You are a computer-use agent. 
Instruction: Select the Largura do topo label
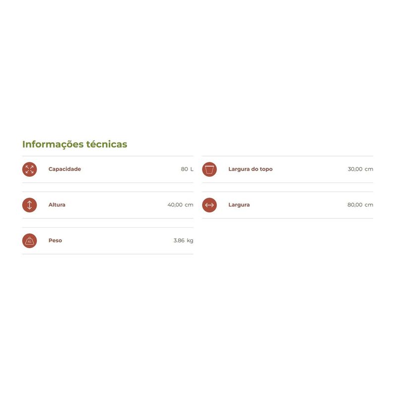[250, 169]
